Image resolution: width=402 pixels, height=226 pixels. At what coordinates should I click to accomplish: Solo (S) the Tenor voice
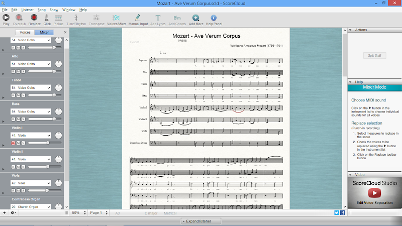(x=23, y=95)
